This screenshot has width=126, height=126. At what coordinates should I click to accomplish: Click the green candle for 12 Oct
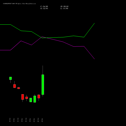11,78
